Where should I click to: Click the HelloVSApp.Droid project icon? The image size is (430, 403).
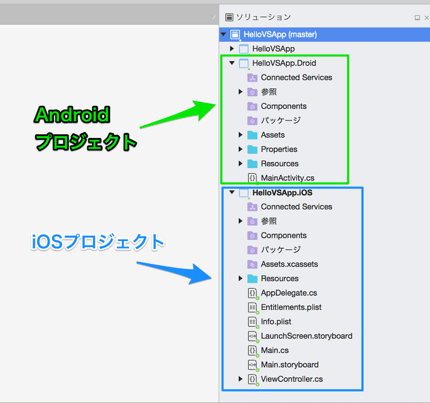click(x=243, y=63)
